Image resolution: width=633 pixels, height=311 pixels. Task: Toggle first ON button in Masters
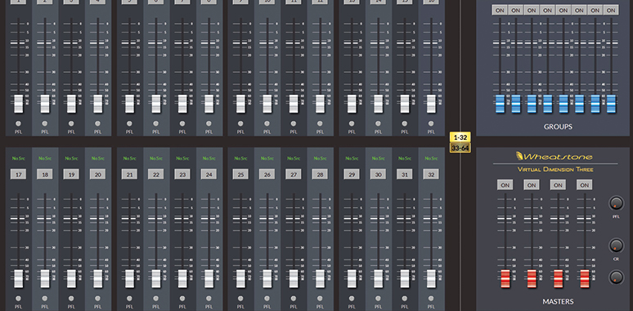tap(505, 185)
